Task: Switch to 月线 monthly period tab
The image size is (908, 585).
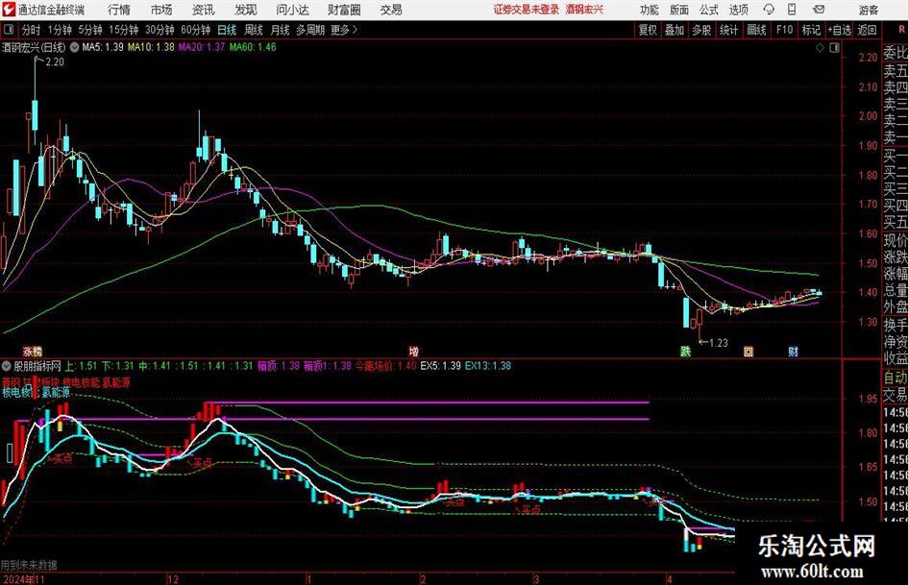Action: tap(280, 30)
